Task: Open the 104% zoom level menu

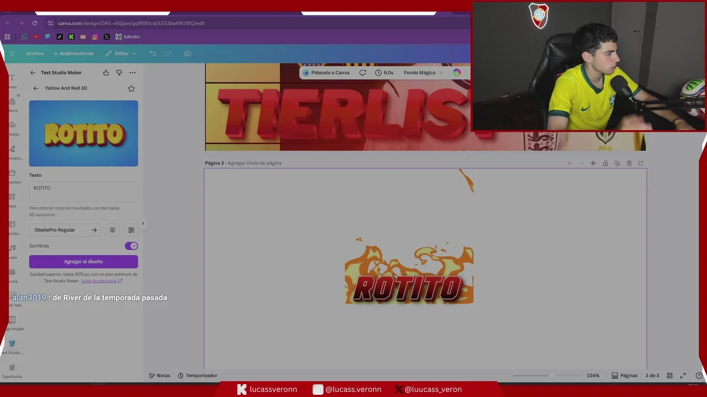Action: 593,375
